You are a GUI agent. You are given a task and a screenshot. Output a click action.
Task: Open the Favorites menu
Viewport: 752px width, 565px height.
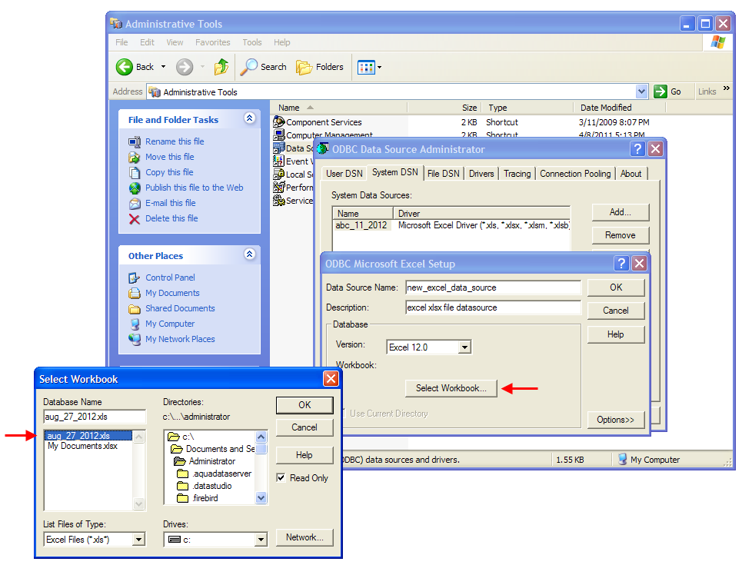click(x=212, y=42)
